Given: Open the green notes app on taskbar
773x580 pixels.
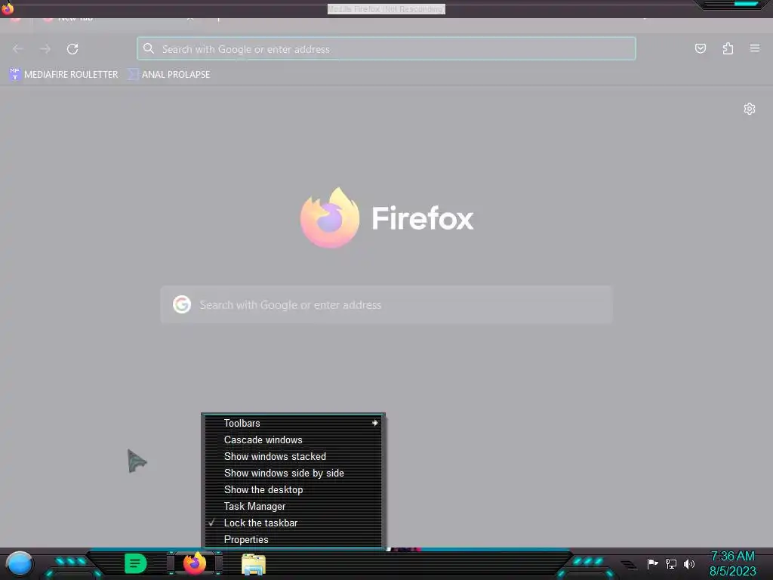Looking at the screenshot, I should point(136,563).
